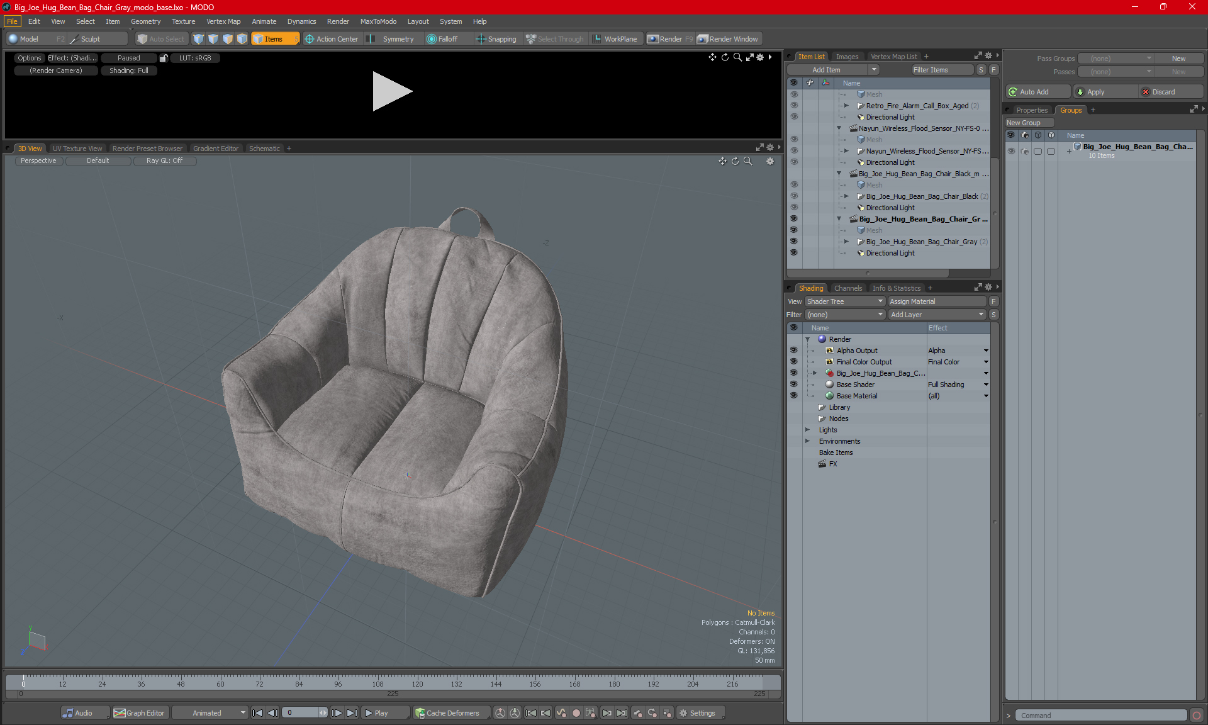Start the preview render with the large play arrow
The height and width of the screenshot is (725, 1208).
[x=392, y=91]
